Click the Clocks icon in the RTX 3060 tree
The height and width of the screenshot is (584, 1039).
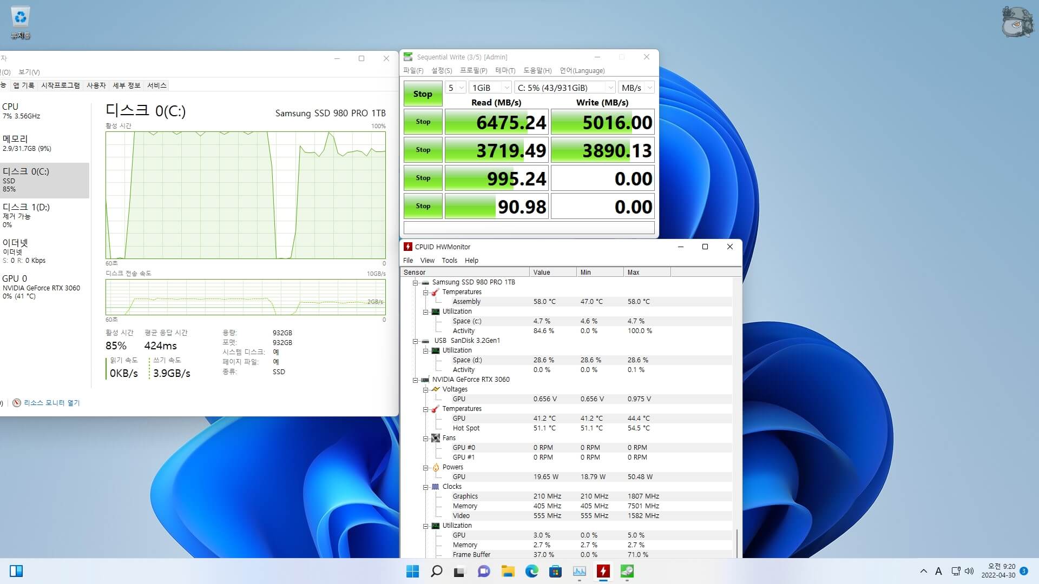[x=436, y=487]
